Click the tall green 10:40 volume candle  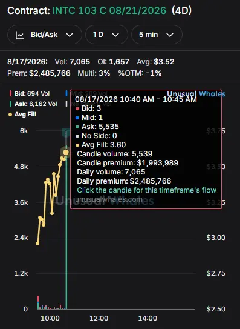click(x=66, y=227)
